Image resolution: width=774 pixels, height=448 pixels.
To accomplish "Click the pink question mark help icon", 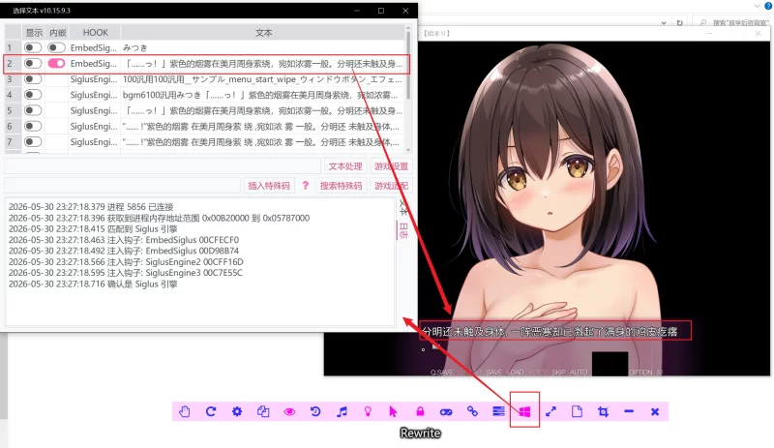I will (306, 185).
